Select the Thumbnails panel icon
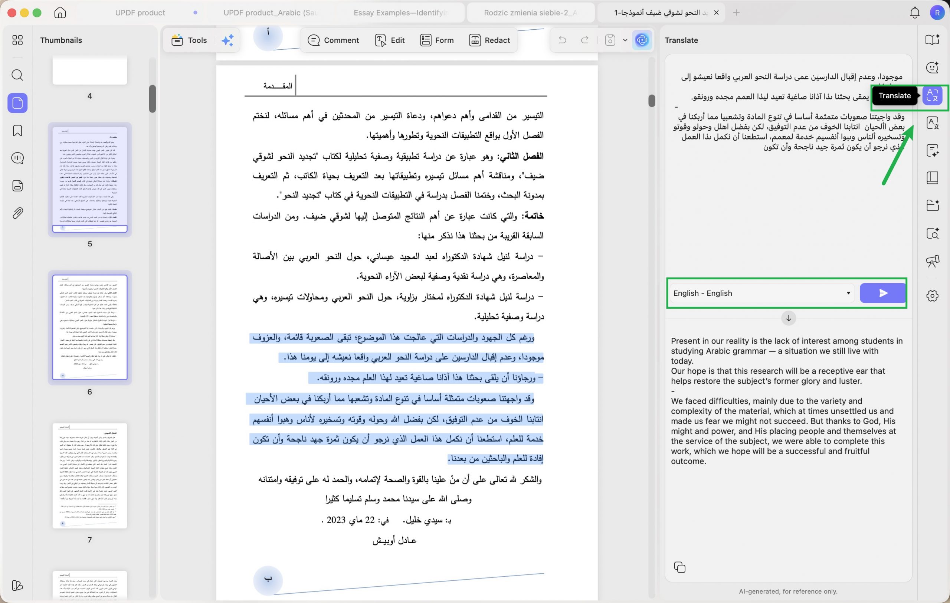Viewport: 950px width, 603px height. point(17,103)
